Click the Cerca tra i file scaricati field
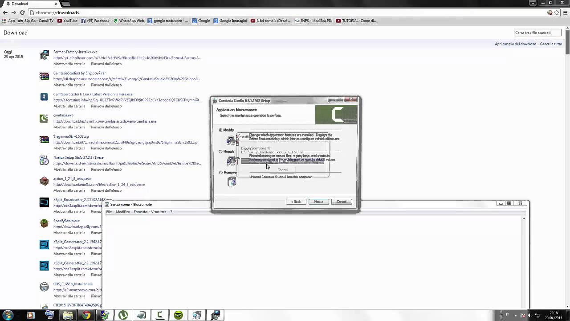The height and width of the screenshot is (321, 570). click(537, 33)
